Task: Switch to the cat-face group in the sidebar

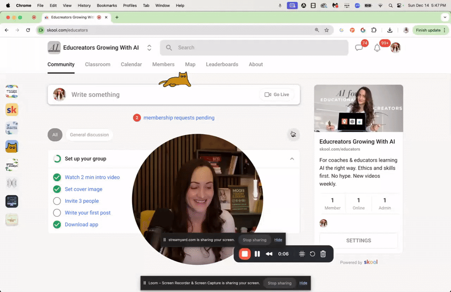Action: point(12,146)
